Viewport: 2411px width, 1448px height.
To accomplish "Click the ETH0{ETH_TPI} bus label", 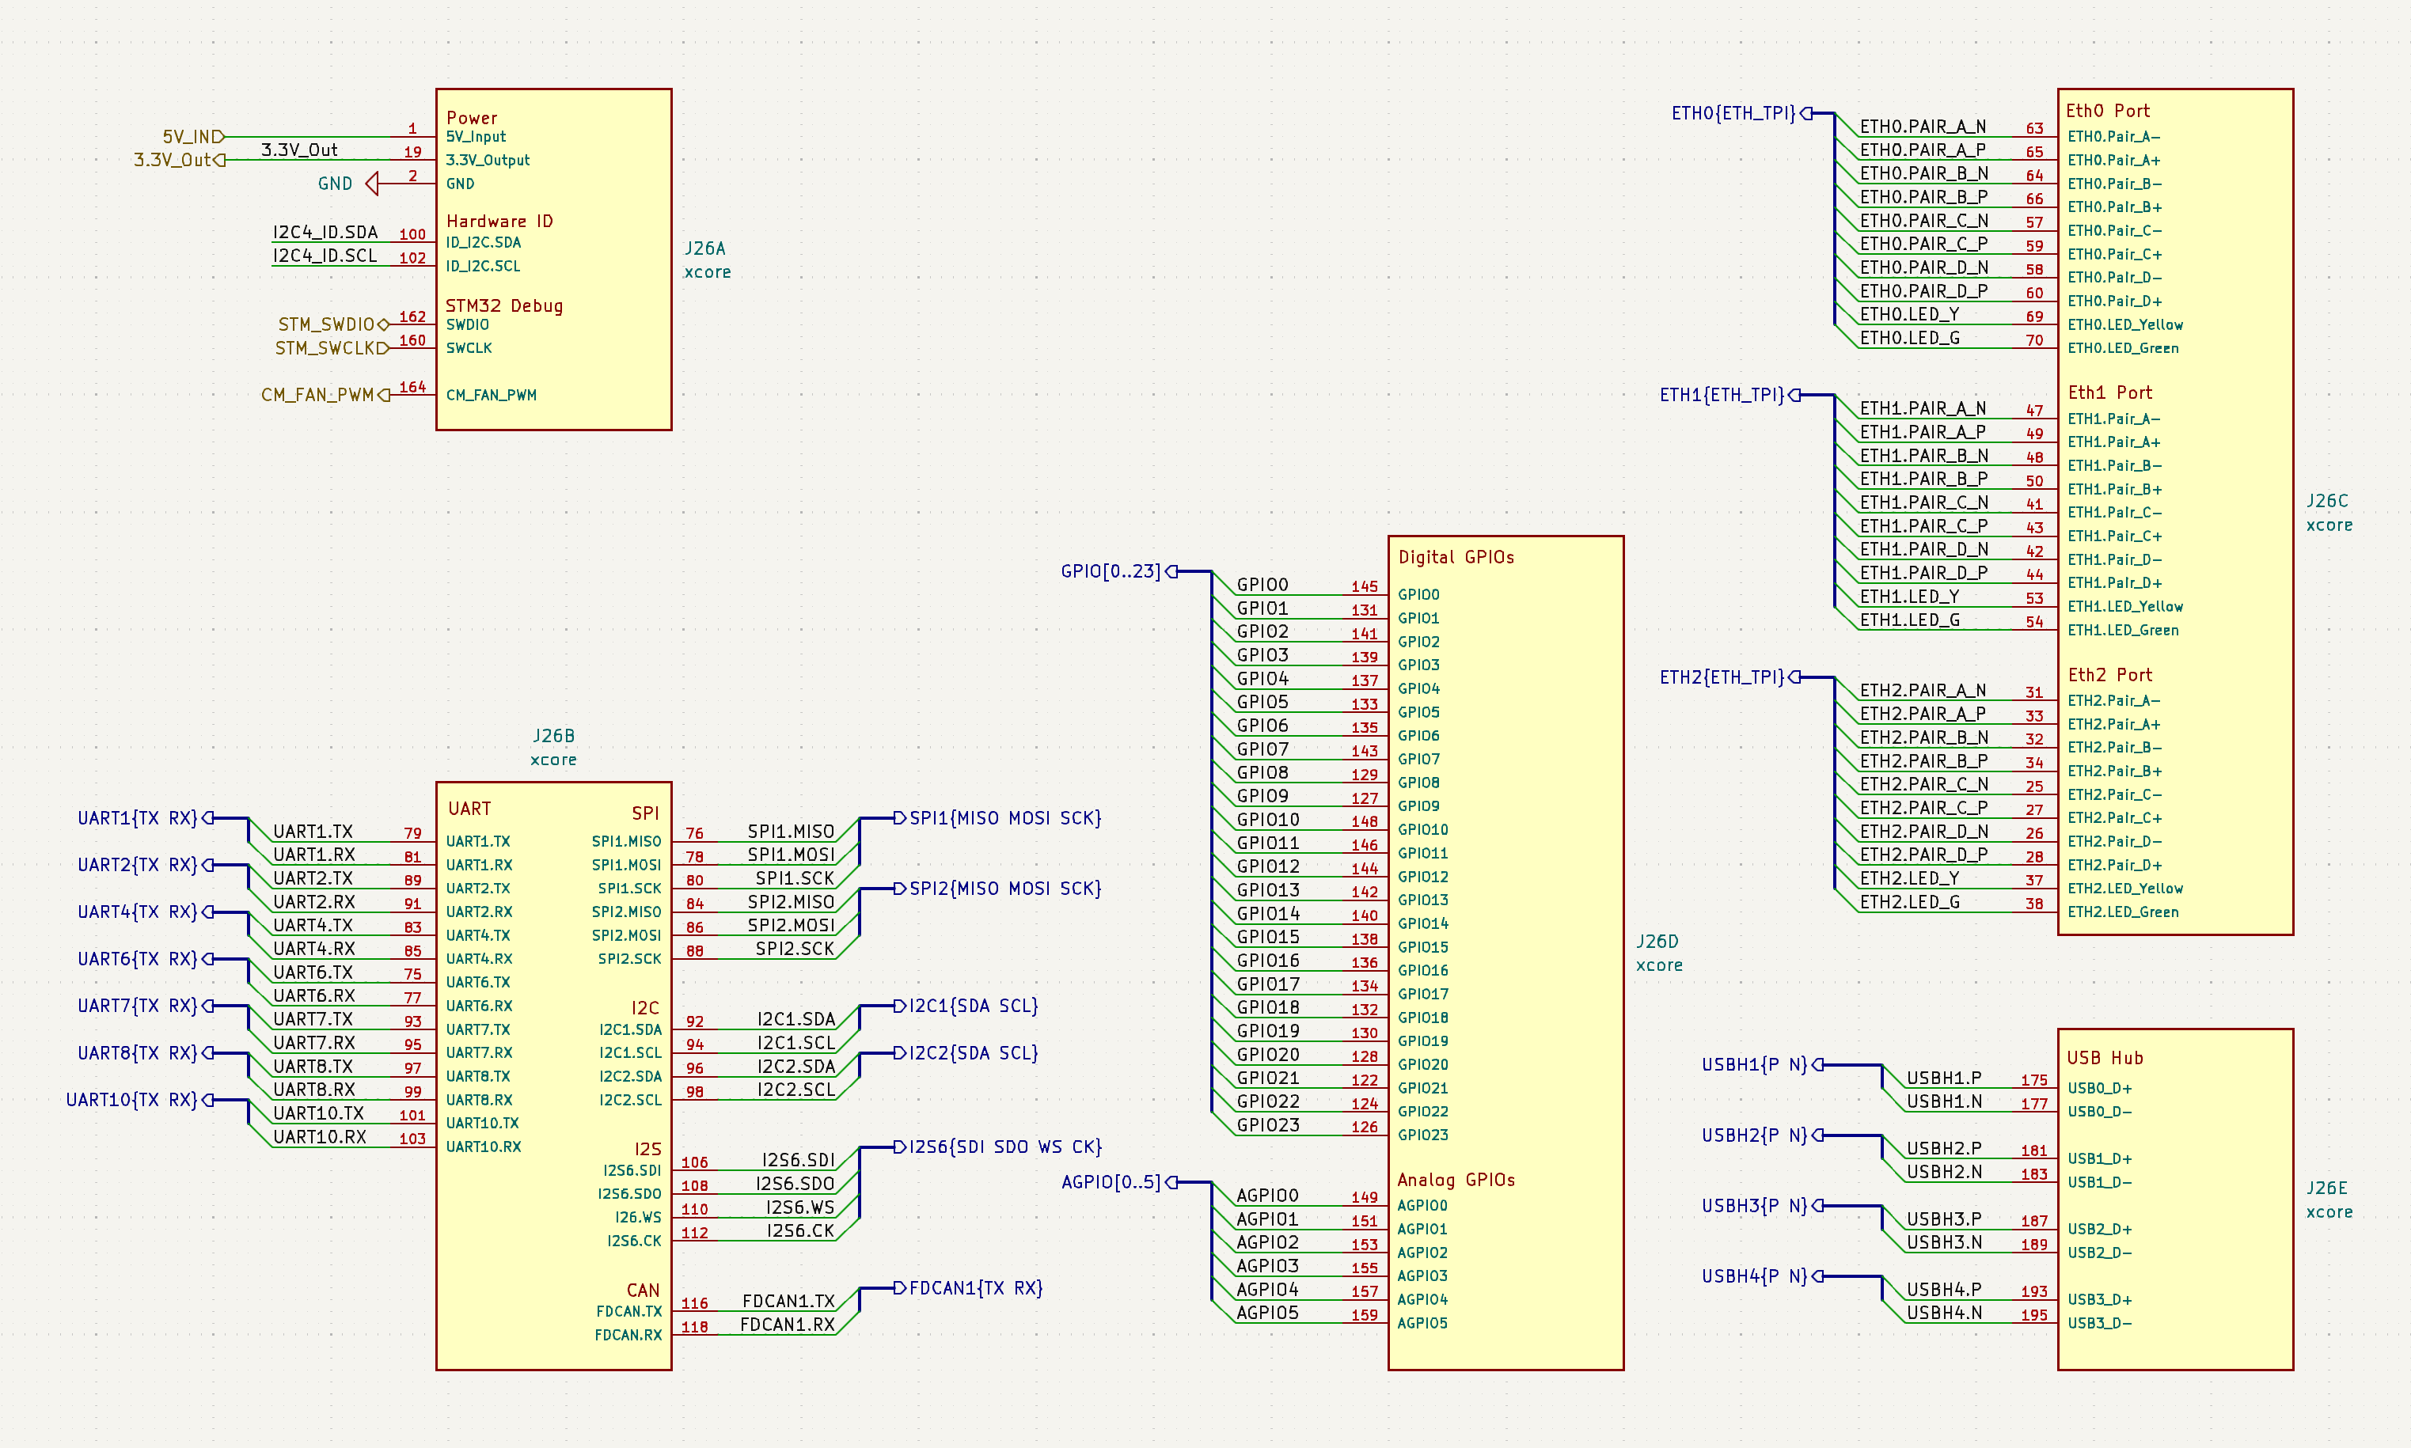I will (x=1741, y=113).
